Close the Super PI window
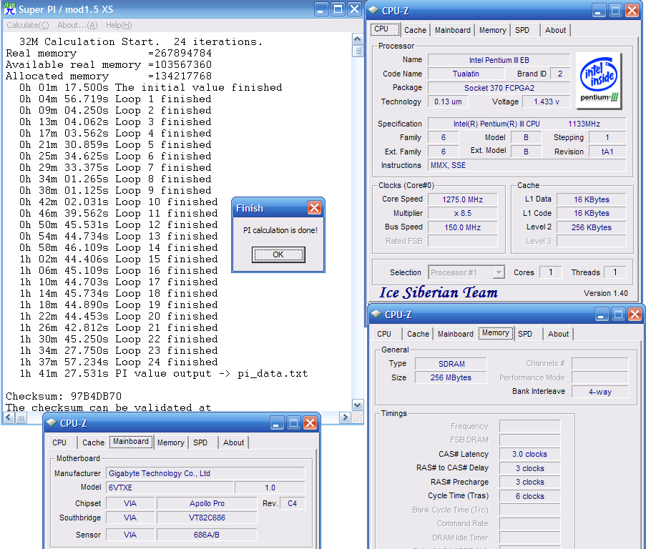The image size is (646, 549). pos(354,9)
